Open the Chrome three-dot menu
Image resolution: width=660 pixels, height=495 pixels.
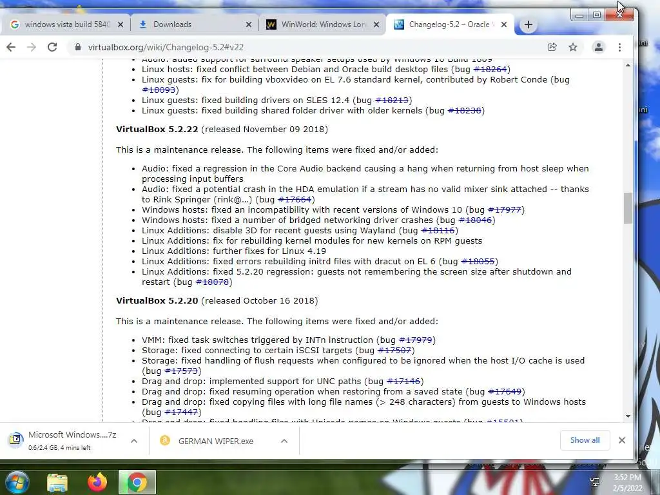click(619, 47)
